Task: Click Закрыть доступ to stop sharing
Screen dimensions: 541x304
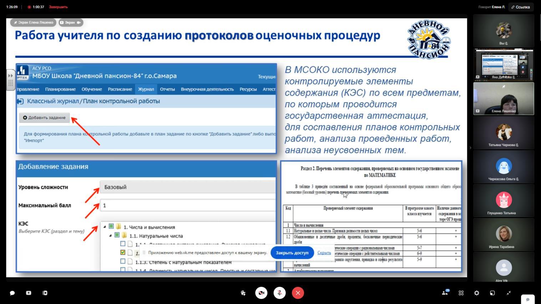Action: (x=292, y=253)
